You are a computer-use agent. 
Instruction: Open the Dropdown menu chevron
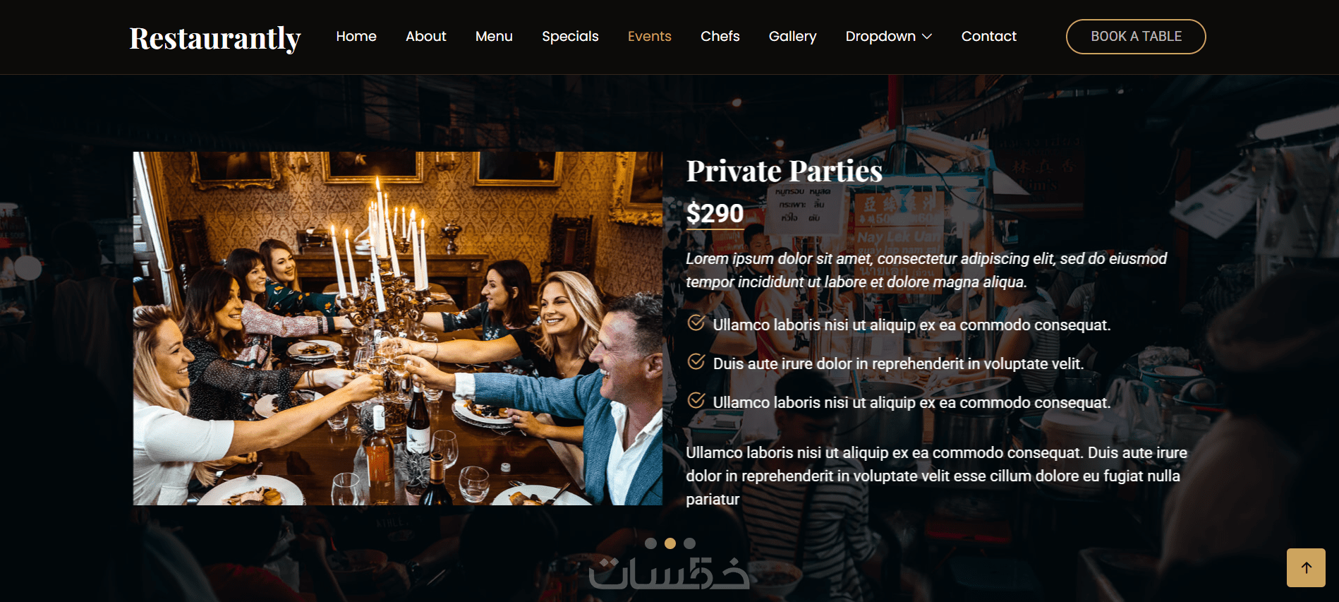coord(927,37)
